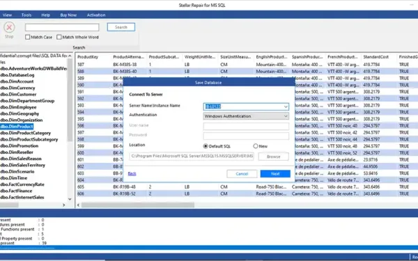418x261 pixels.
Task: Click the location path text field
Action: coord(192,157)
